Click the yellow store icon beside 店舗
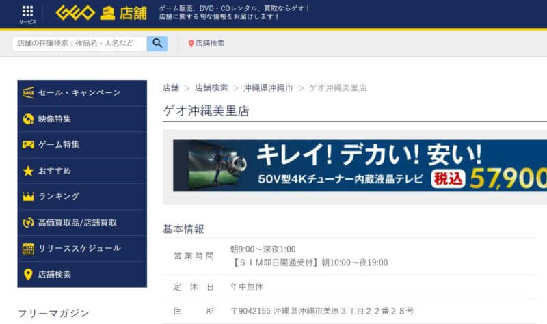 coord(107,14)
